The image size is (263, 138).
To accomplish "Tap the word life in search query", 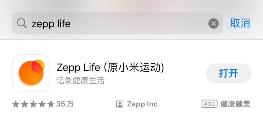I will 64,23.
